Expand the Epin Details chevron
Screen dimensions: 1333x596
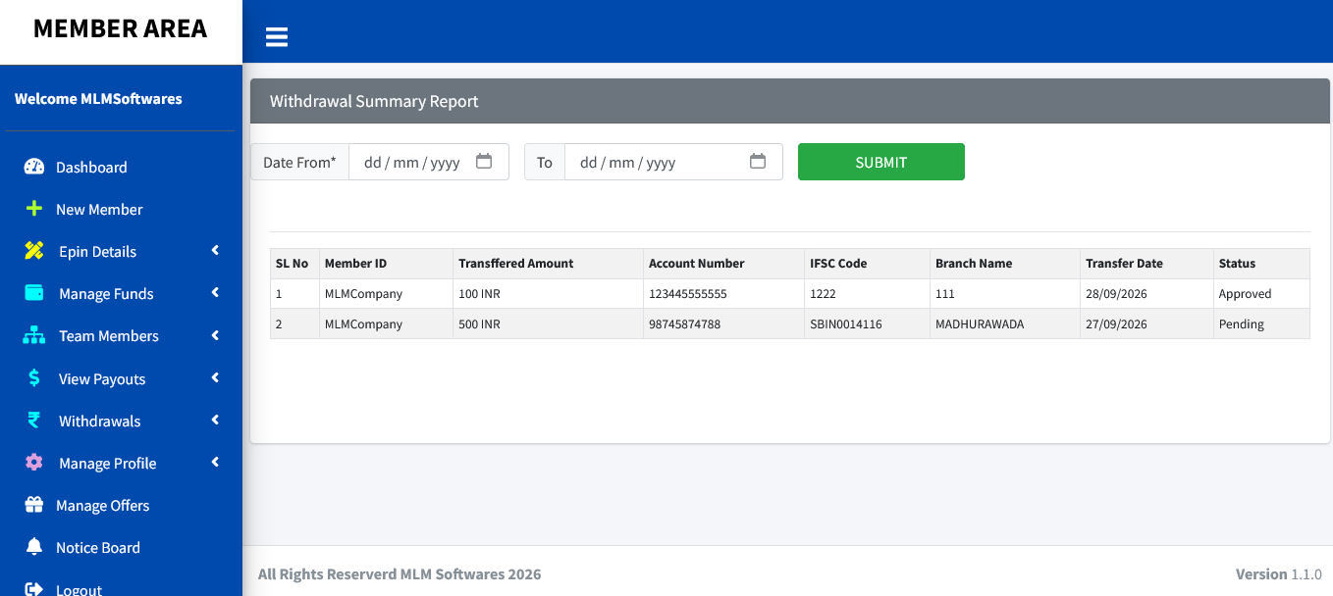tap(215, 251)
